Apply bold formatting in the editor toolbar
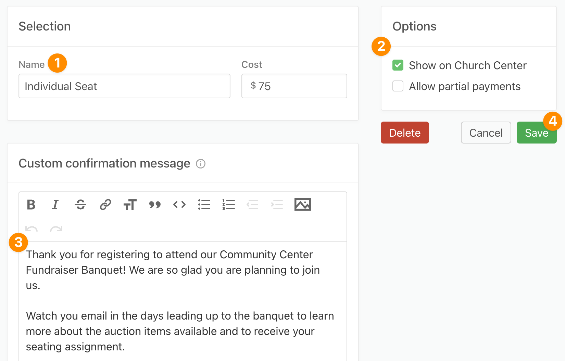 [x=31, y=204]
